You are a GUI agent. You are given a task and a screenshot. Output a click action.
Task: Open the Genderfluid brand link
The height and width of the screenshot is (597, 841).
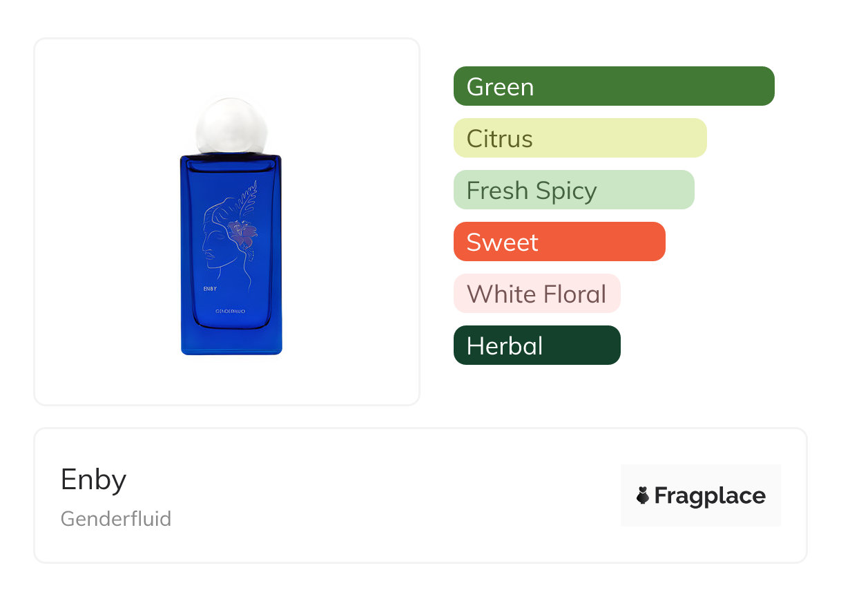116,518
